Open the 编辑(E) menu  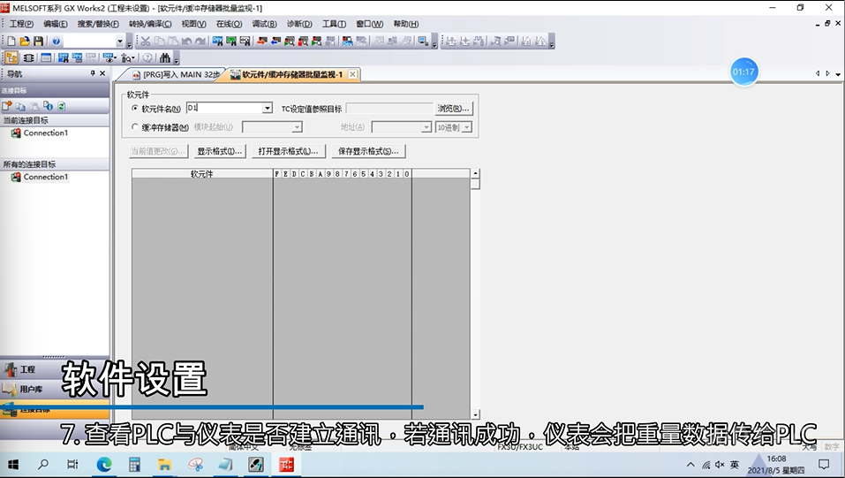point(55,24)
